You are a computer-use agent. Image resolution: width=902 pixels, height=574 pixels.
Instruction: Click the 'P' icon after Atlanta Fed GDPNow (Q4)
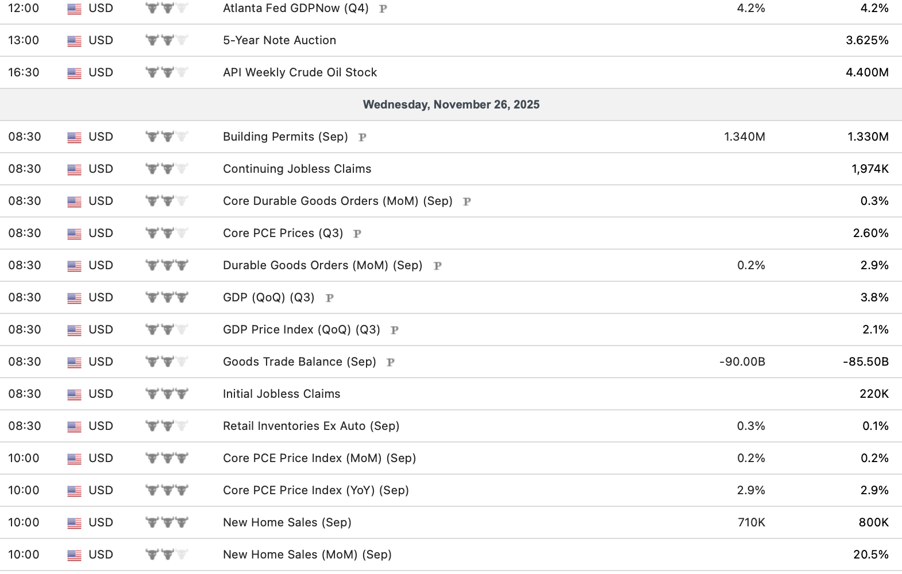pos(383,9)
